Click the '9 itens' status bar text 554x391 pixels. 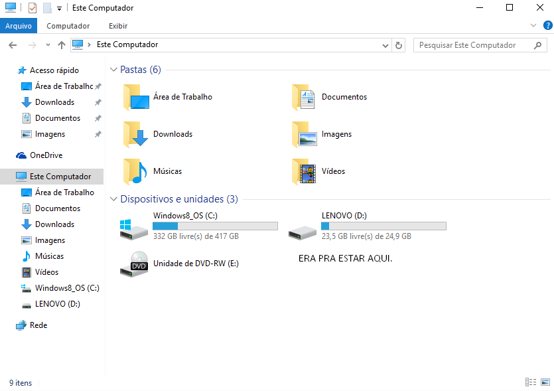tap(21, 383)
